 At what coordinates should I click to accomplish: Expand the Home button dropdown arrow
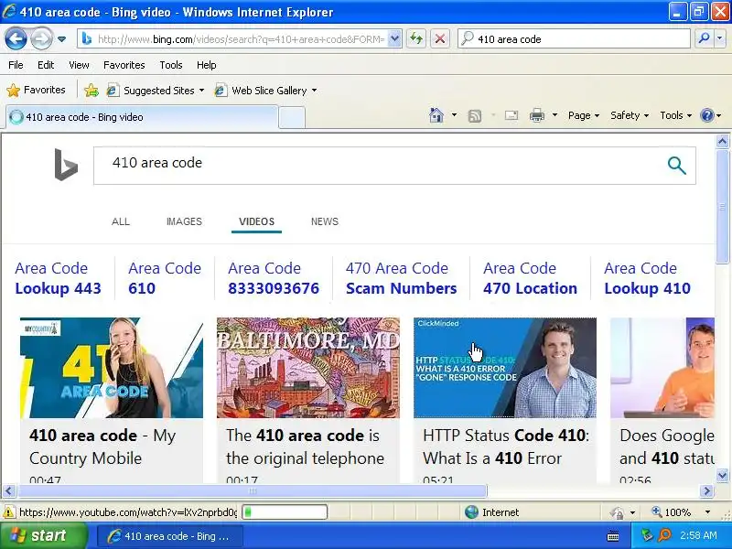(454, 115)
